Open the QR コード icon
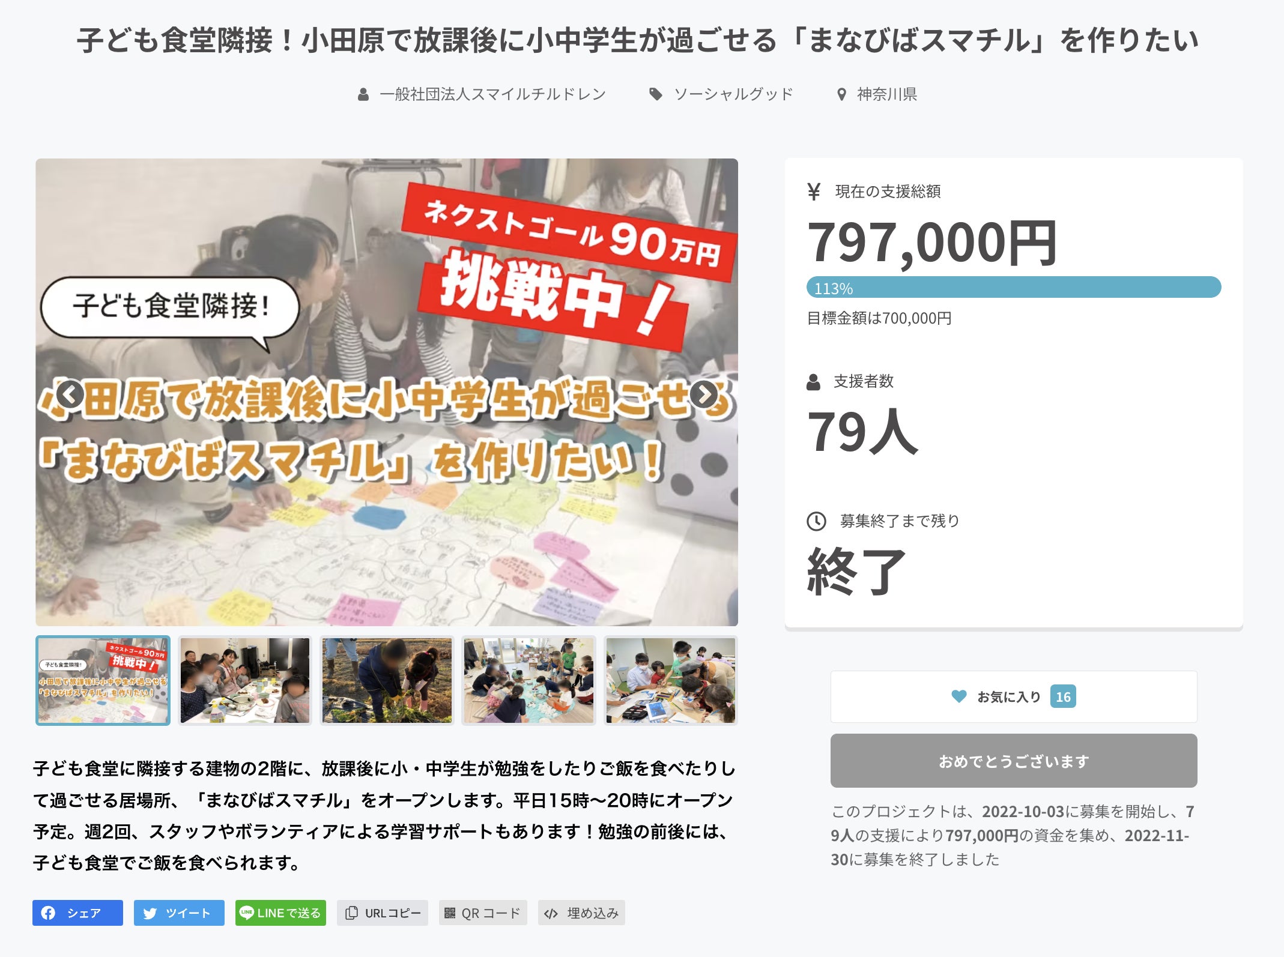The height and width of the screenshot is (957, 1284). 450,913
